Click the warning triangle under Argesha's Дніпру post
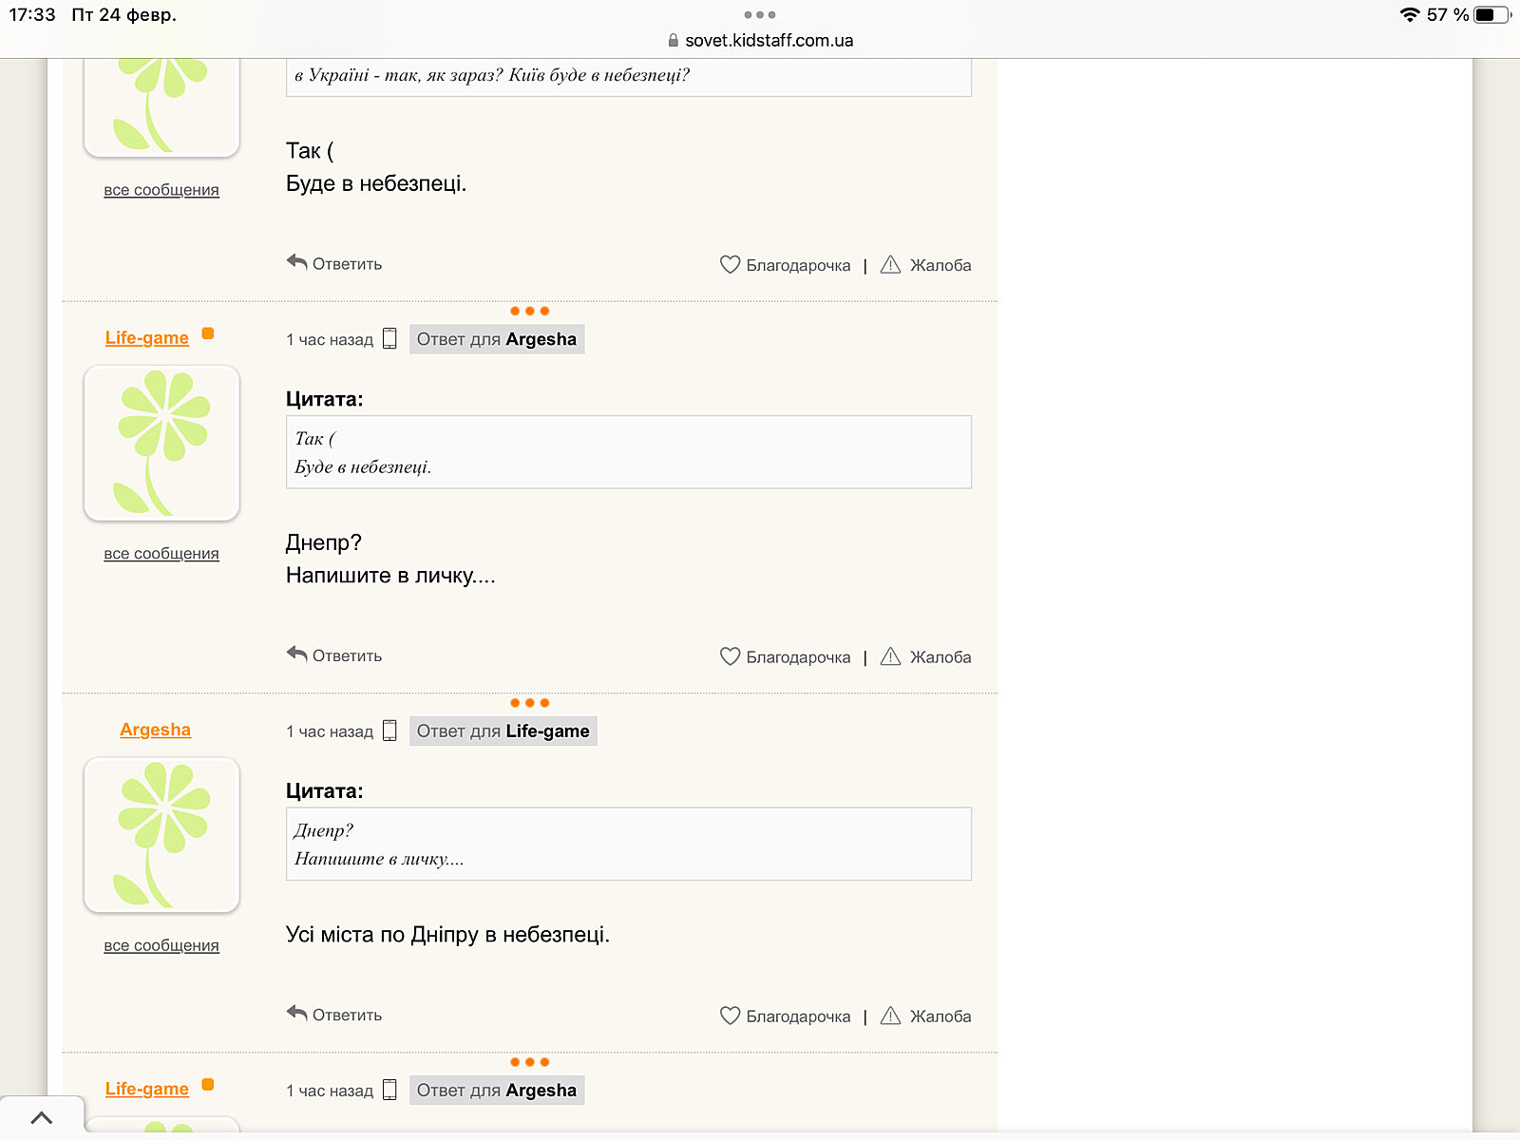Viewport: 1520px width, 1140px height. tap(890, 1016)
